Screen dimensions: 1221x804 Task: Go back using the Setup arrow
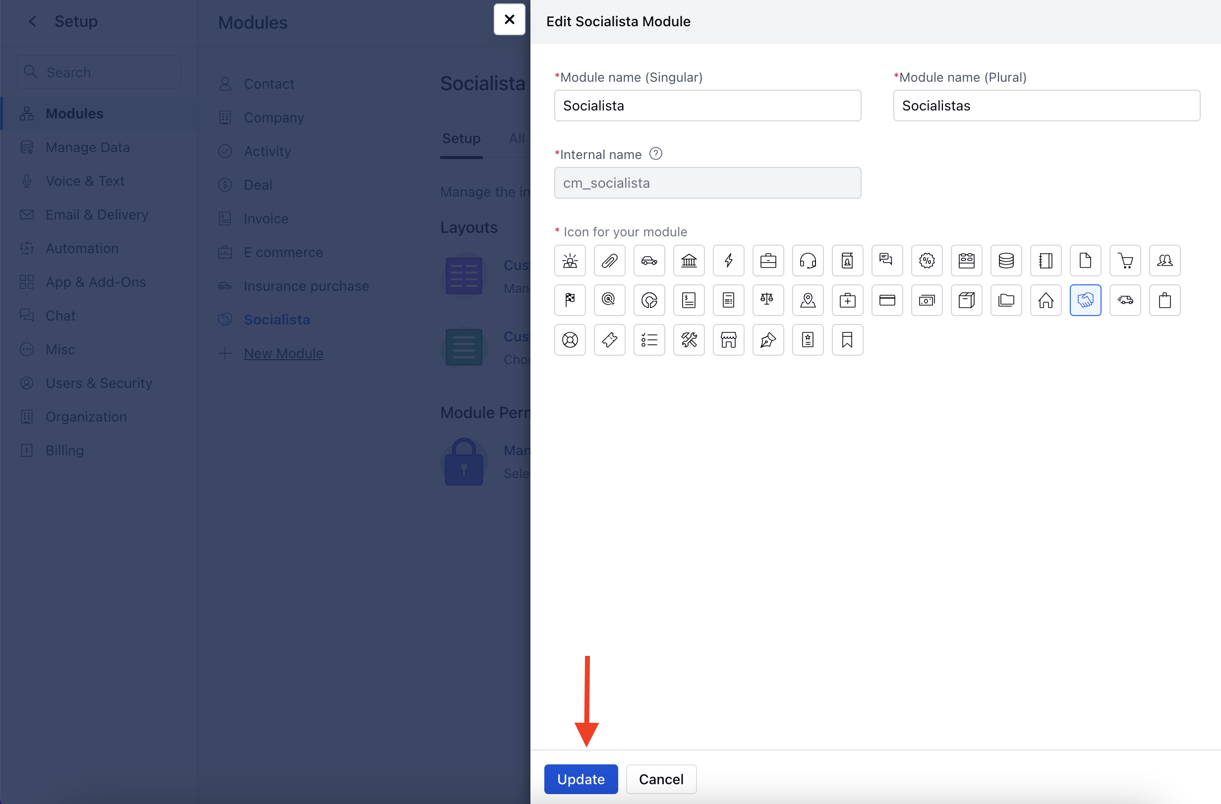pos(32,21)
